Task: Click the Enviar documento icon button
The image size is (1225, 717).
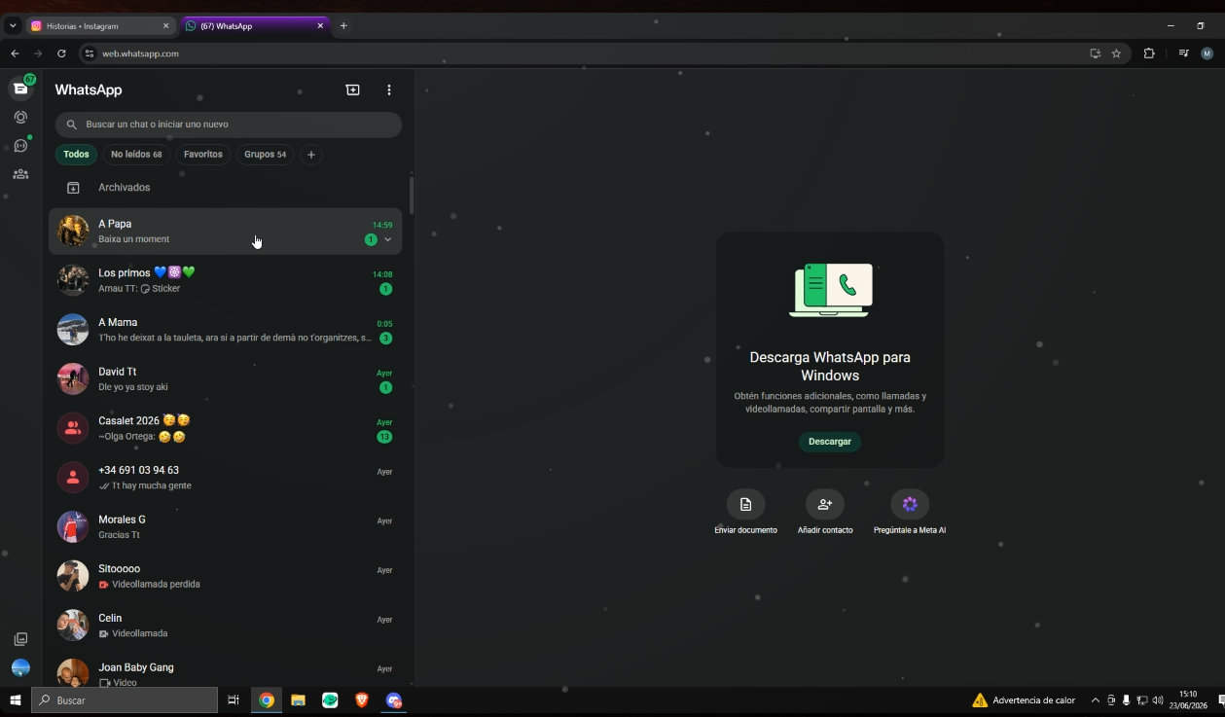Action: click(x=745, y=504)
